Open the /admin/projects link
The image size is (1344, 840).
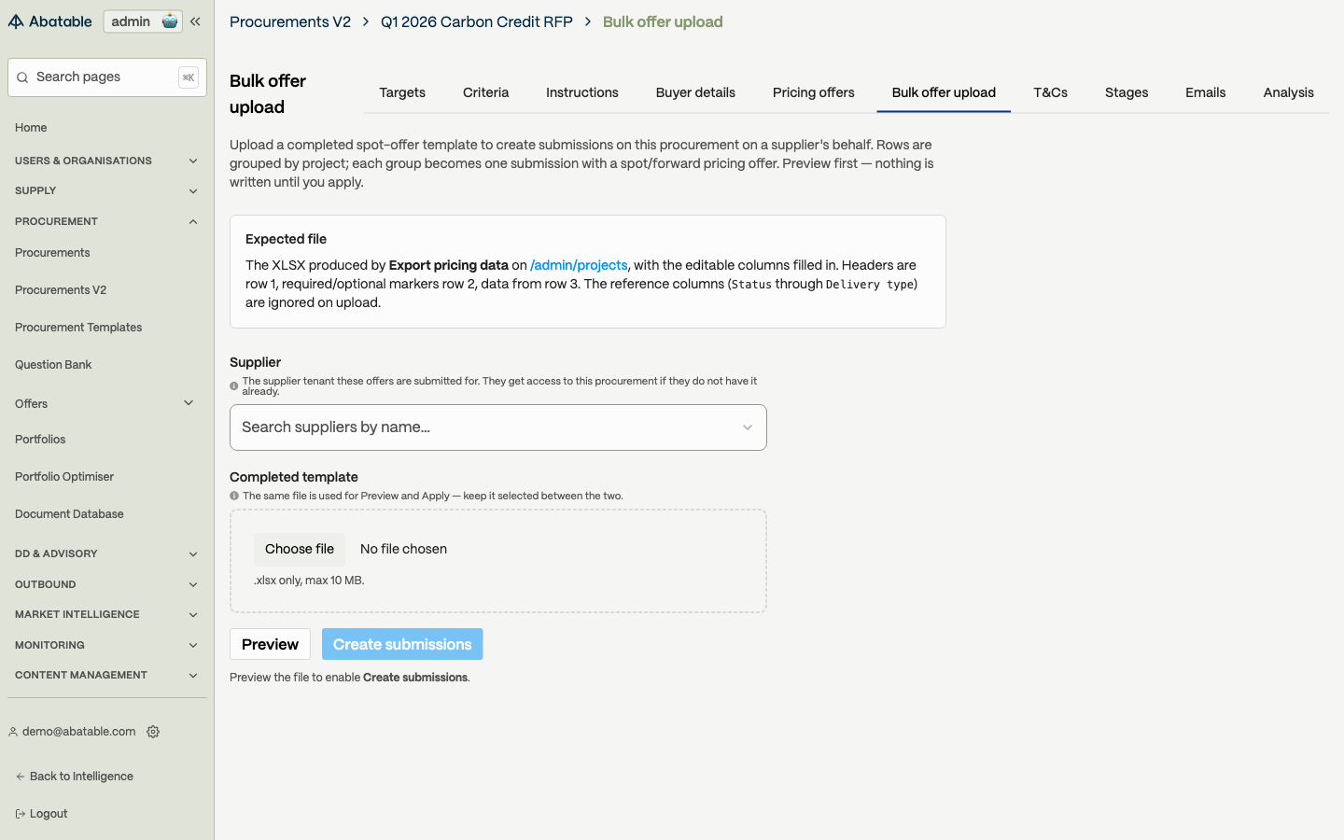[579, 265]
